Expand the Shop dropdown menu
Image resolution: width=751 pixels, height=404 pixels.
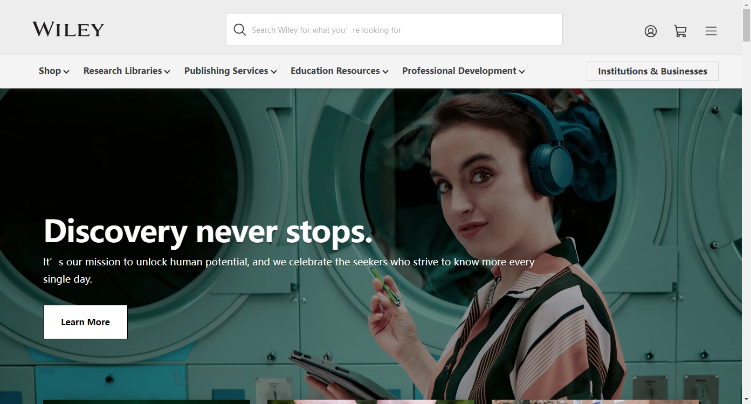tap(54, 71)
